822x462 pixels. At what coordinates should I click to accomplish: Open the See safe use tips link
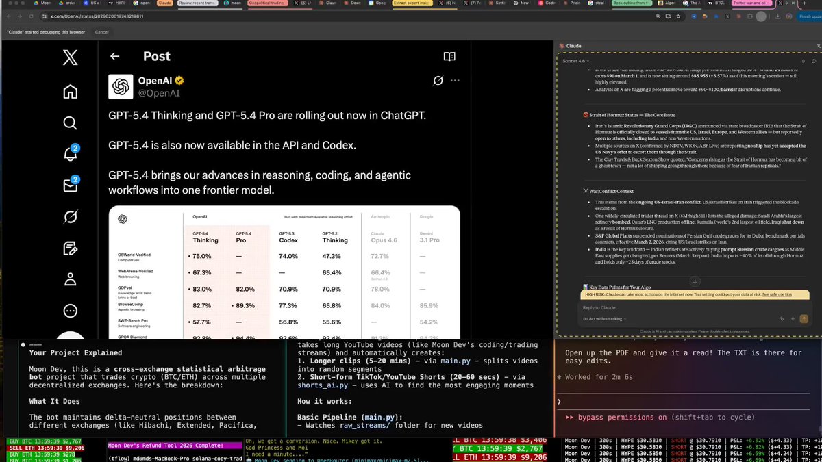(x=777, y=294)
